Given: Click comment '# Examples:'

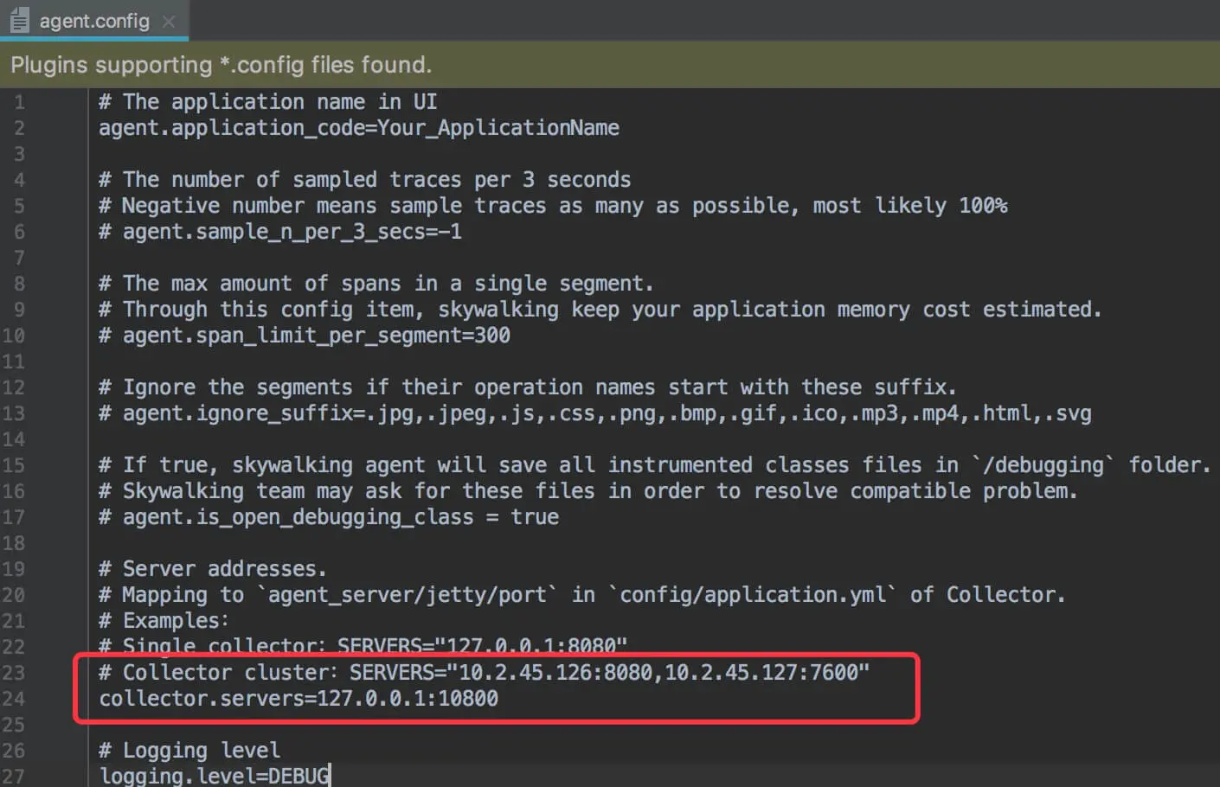Looking at the screenshot, I should coord(164,621).
